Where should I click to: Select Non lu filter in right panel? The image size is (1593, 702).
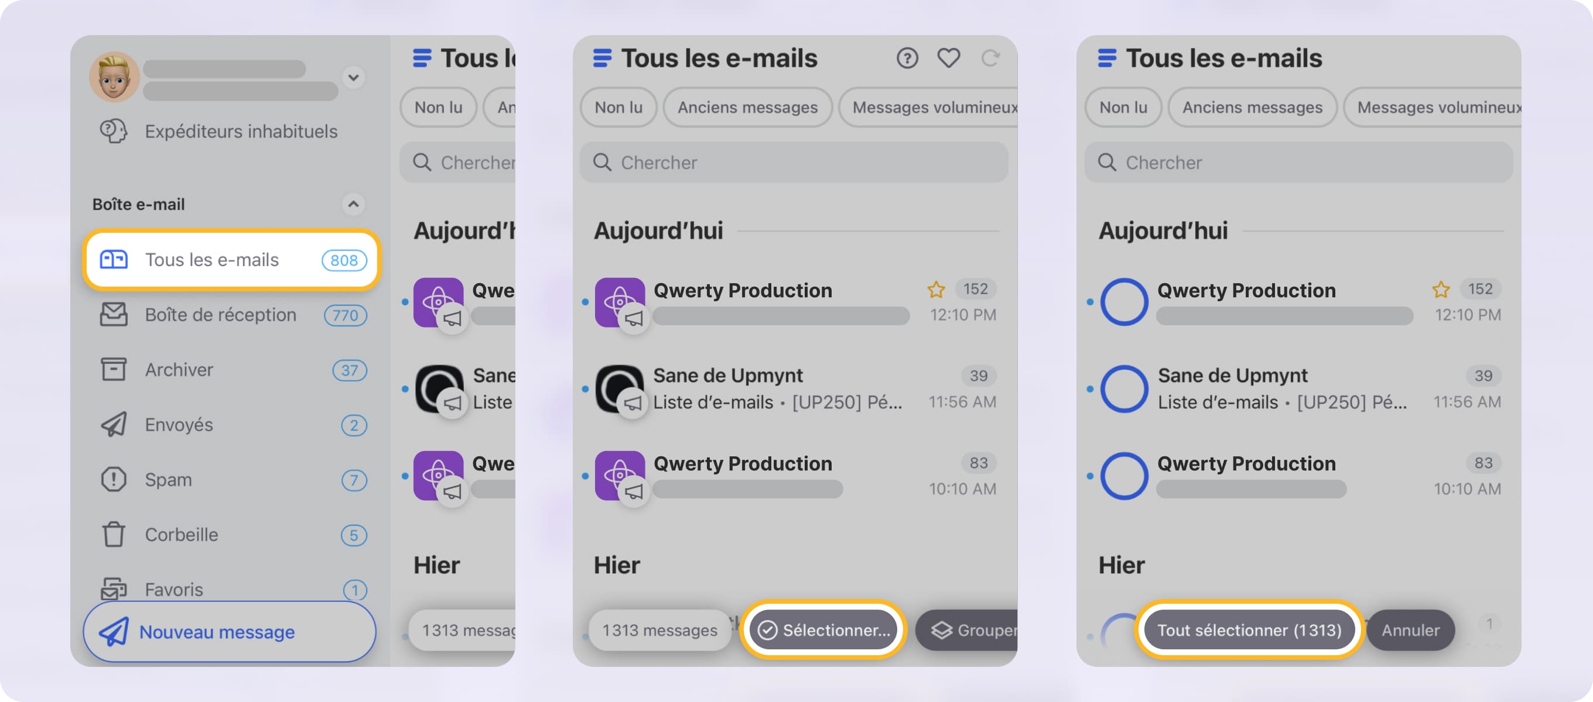click(1123, 108)
